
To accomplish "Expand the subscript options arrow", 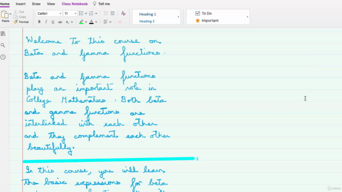I will [x=72, y=22].
